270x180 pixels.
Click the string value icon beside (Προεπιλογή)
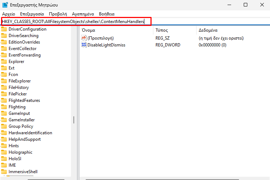84,38
